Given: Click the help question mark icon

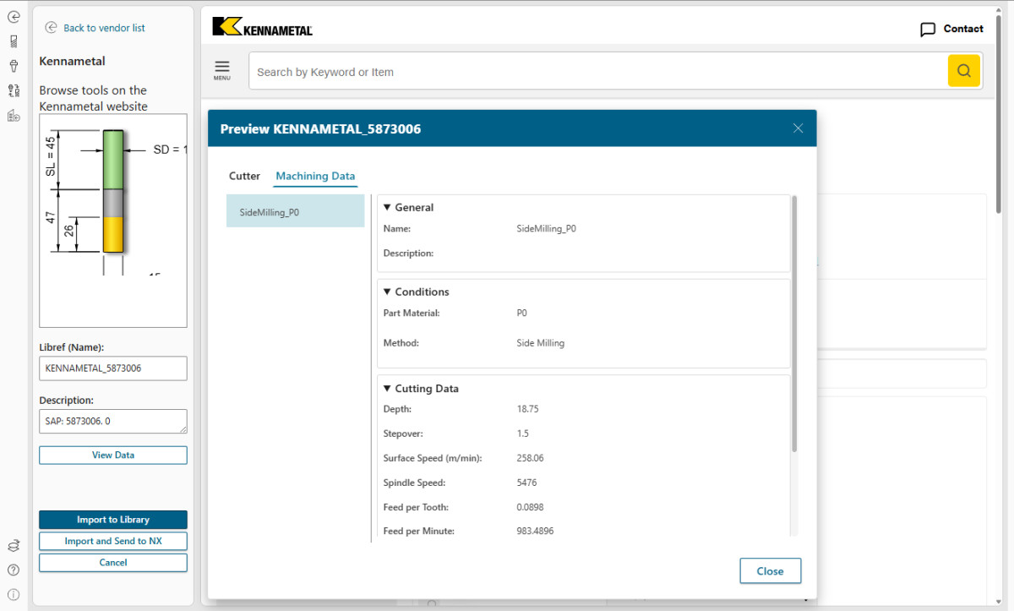Looking at the screenshot, I should pyautogui.click(x=14, y=570).
